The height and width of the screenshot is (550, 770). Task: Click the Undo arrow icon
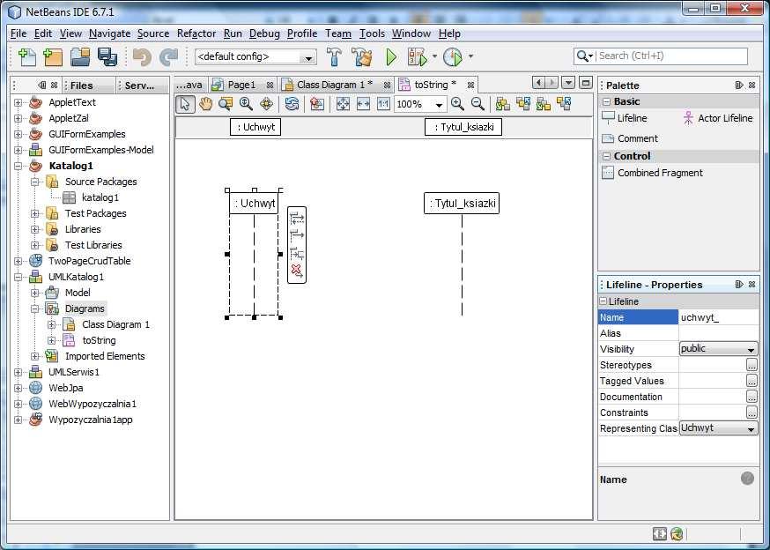point(142,57)
